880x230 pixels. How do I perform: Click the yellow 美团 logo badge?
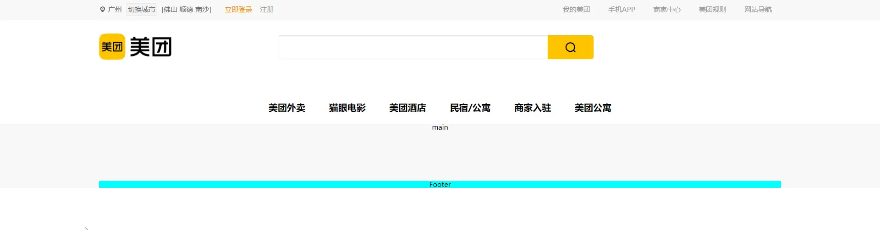112,47
